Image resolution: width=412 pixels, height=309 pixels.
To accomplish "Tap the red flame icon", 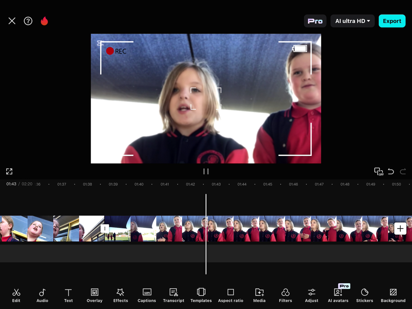I will [44, 21].
